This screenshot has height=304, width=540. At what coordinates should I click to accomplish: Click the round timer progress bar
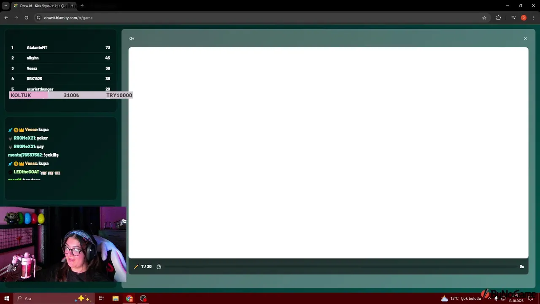tap(340, 267)
